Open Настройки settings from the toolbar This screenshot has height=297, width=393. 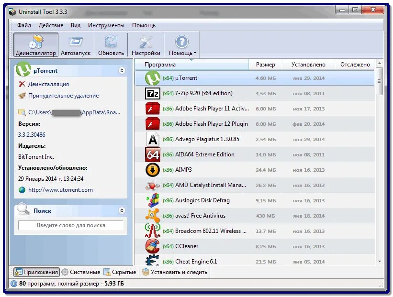pos(146,44)
